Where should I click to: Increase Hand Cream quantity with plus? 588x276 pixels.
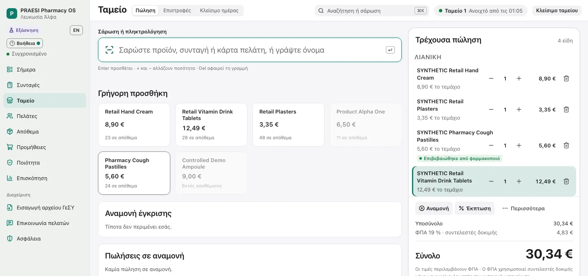click(x=519, y=78)
